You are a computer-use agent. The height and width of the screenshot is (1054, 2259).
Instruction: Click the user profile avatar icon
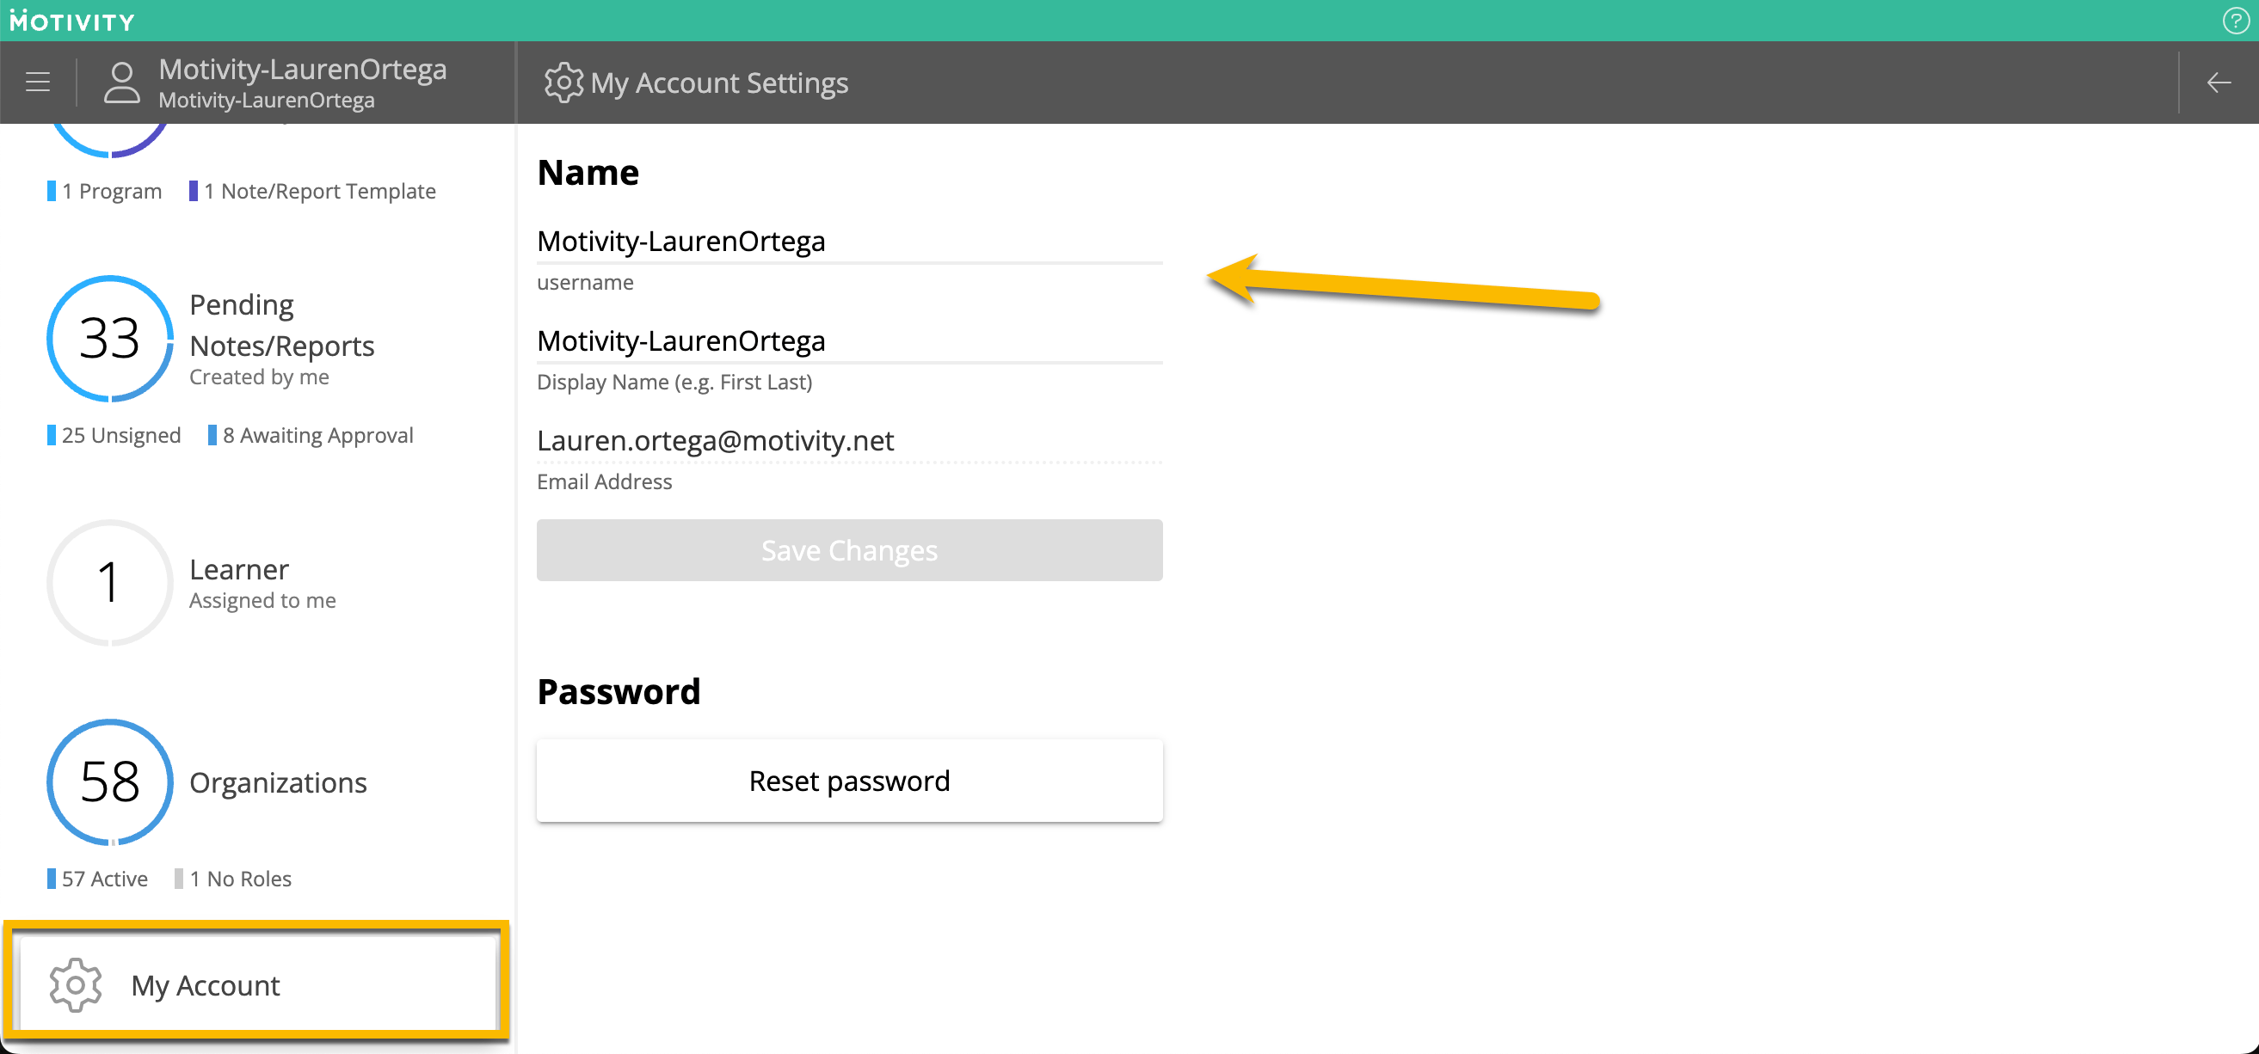click(122, 83)
